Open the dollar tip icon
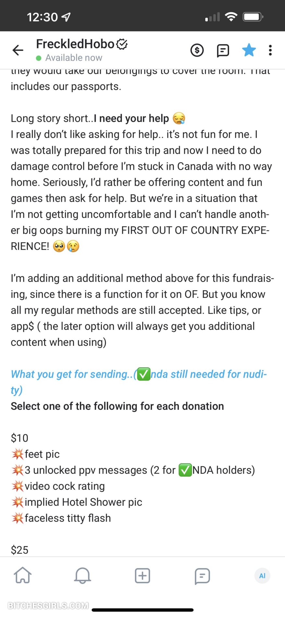The width and height of the screenshot is (285, 617). click(x=197, y=50)
